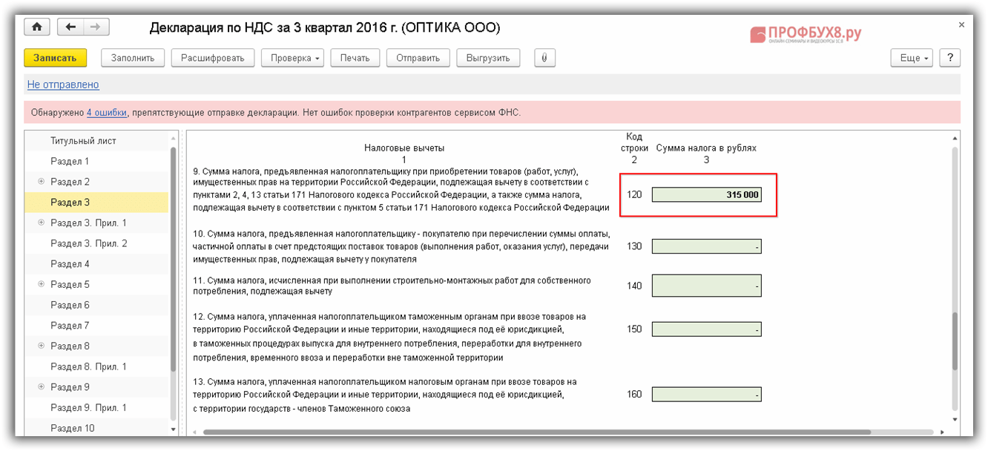Viewport: 988px width, 451px height.
Task: Click the section list scroll-down arrow
Action: [x=174, y=429]
